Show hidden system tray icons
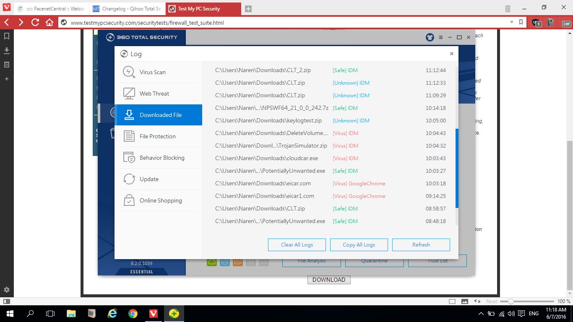573x322 pixels. (x=481, y=314)
